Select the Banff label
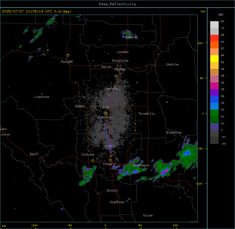 pos(34,154)
